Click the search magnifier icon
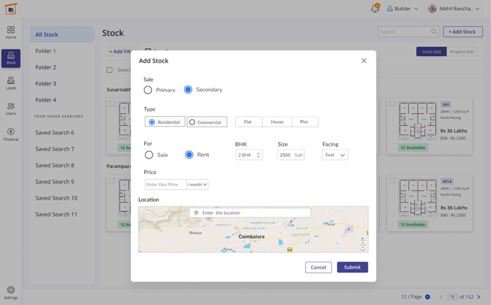 [x=434, y=32]
